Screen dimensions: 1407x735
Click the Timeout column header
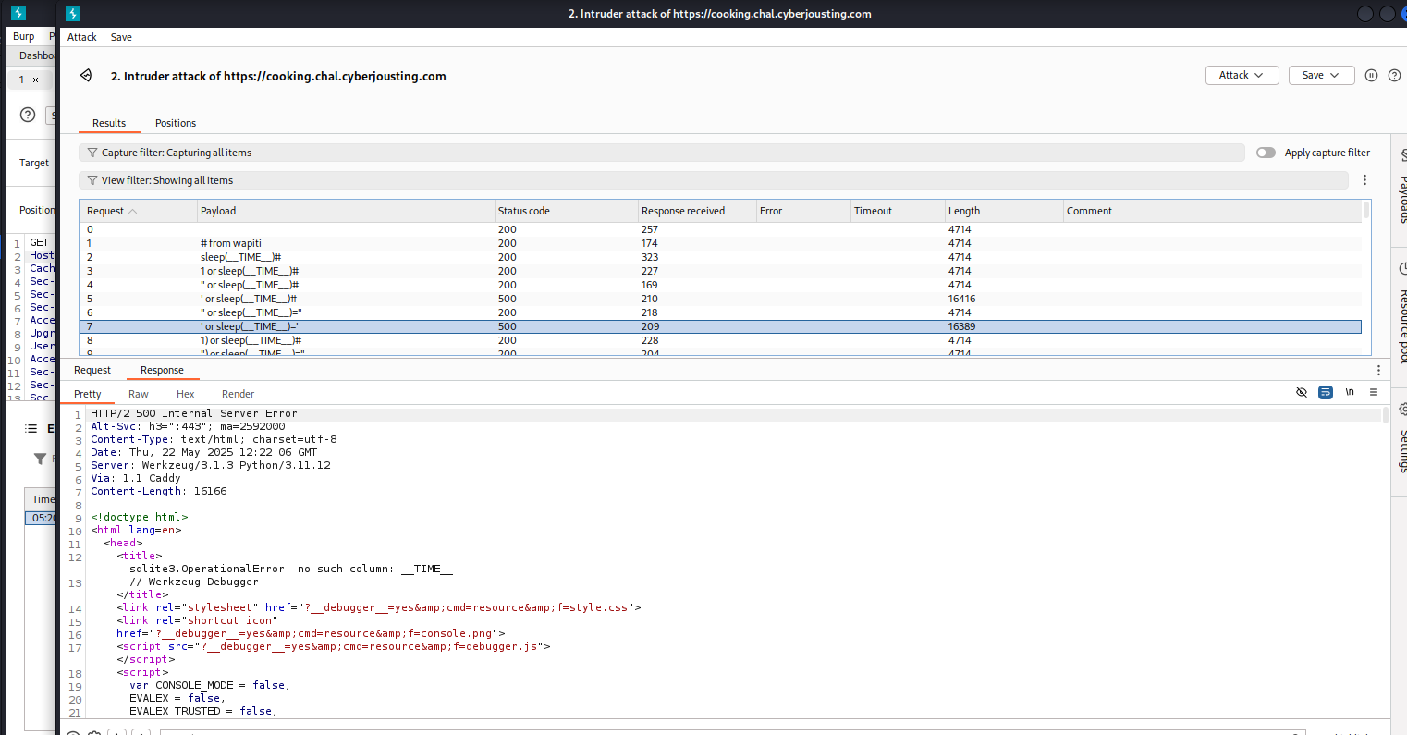pos(897,211)
